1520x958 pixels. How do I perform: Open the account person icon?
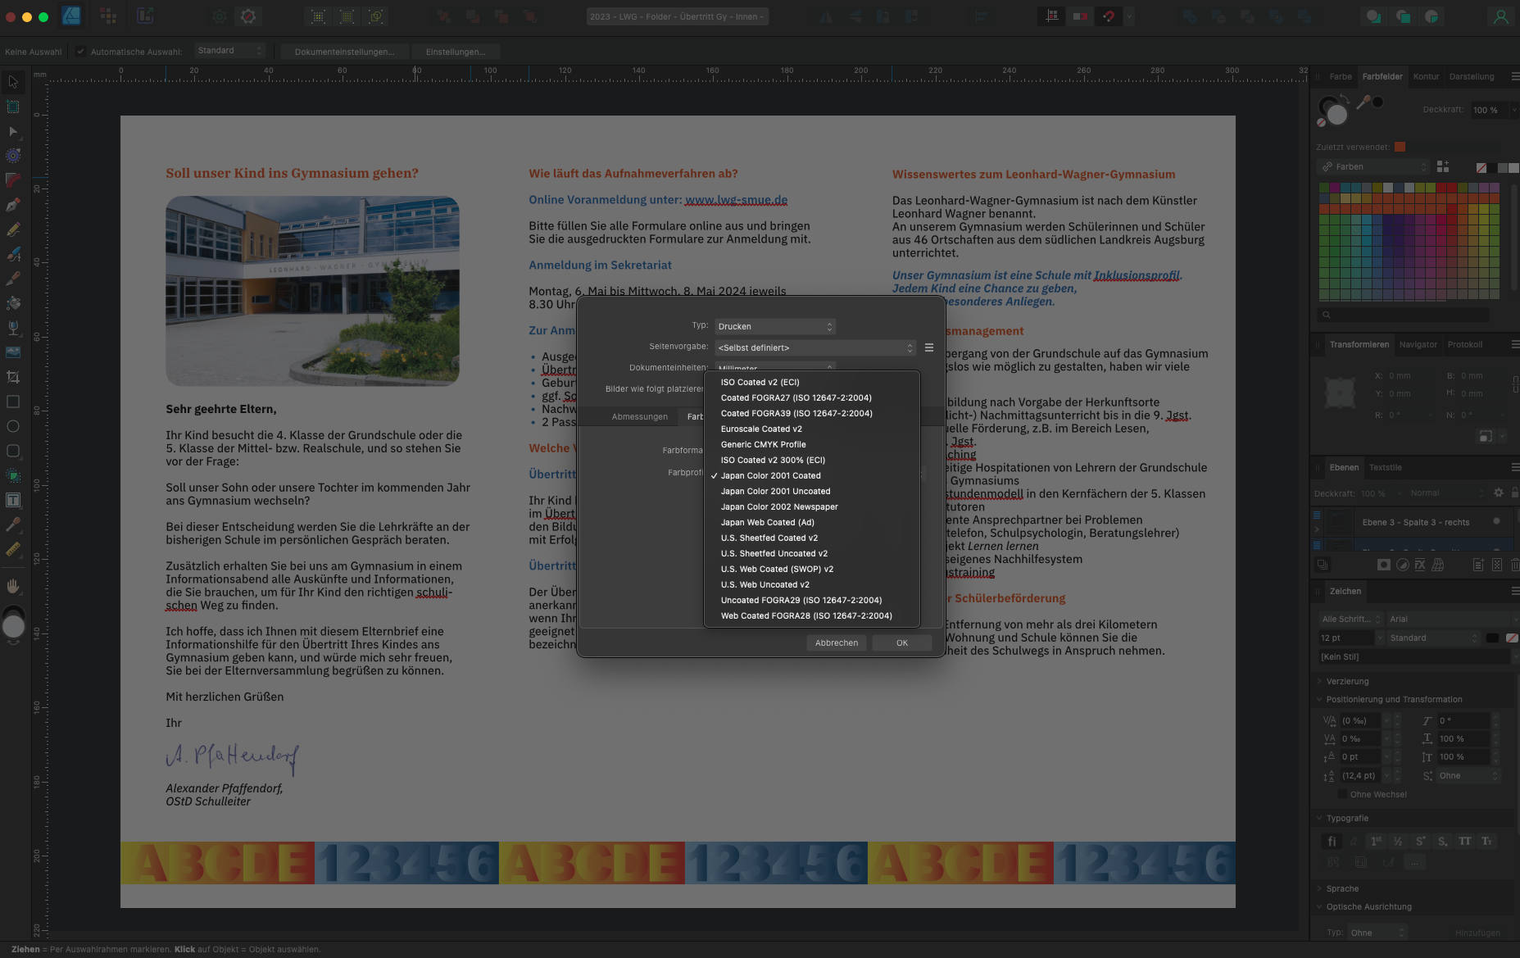(x=1500, y=16)
